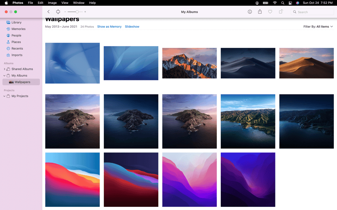Select the second blue swoosh wallpaper thumbnail
337x210 pixels.
point(131,63)
